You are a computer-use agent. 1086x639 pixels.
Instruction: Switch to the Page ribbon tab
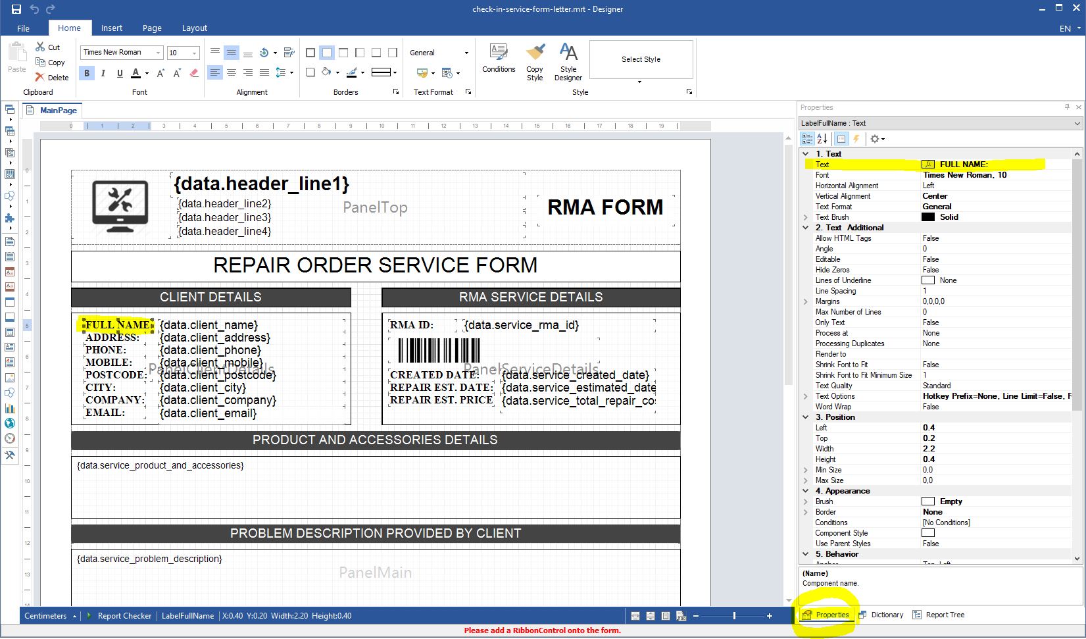pos(152,28)
